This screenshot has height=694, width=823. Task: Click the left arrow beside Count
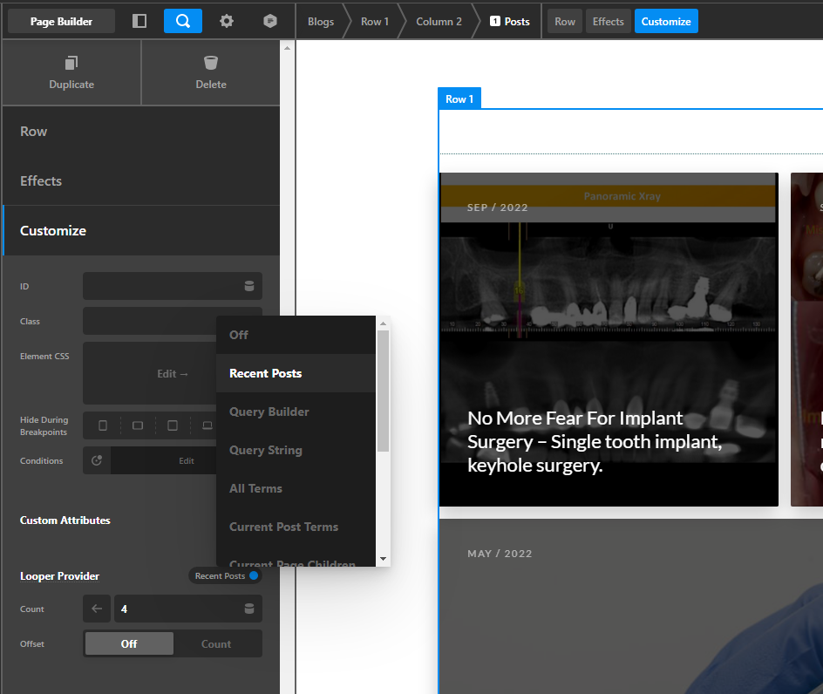[97, 609]
